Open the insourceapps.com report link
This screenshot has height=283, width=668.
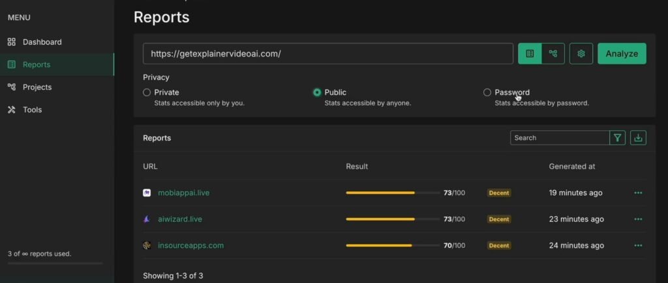click(190, 245)
